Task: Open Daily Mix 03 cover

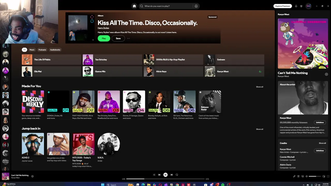Action: (x=109, y=102)
